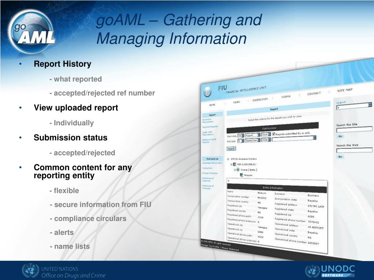Click the 'Submission status' bullet text

click(x=70, y=137)
